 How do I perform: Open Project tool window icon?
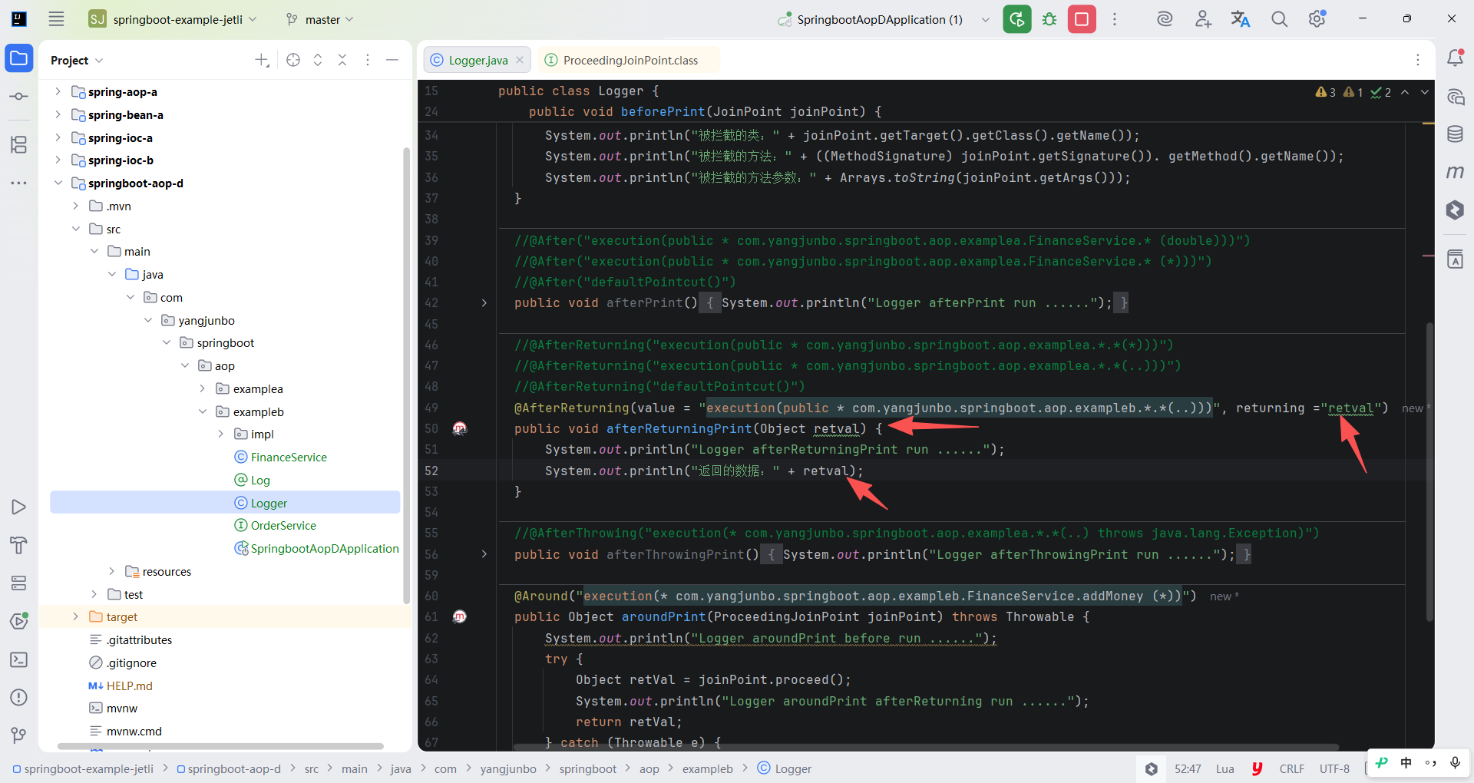pyautogui.click(x=19, y=58)
